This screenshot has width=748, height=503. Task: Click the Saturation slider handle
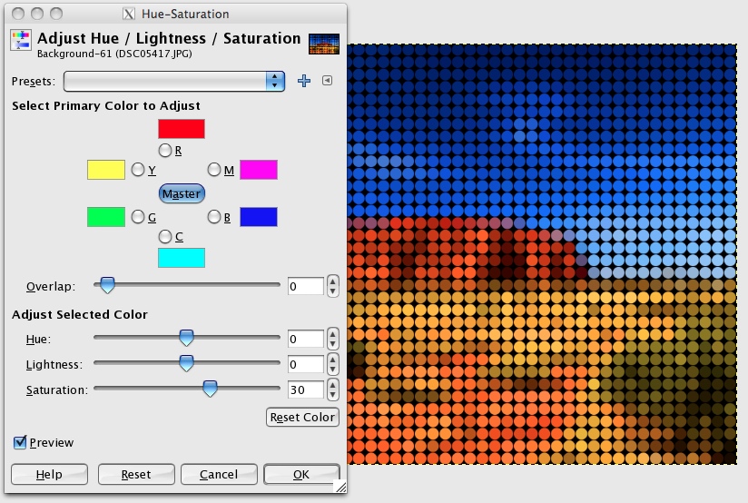(210, 389)
